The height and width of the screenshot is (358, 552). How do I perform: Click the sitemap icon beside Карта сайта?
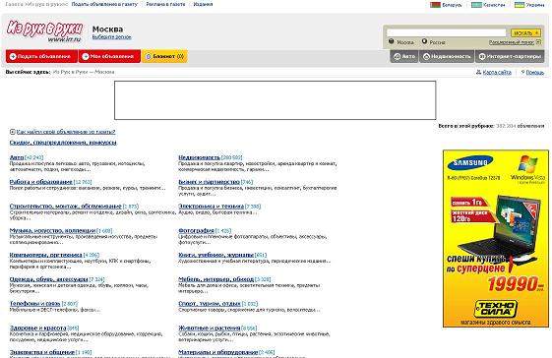[478, 72]
